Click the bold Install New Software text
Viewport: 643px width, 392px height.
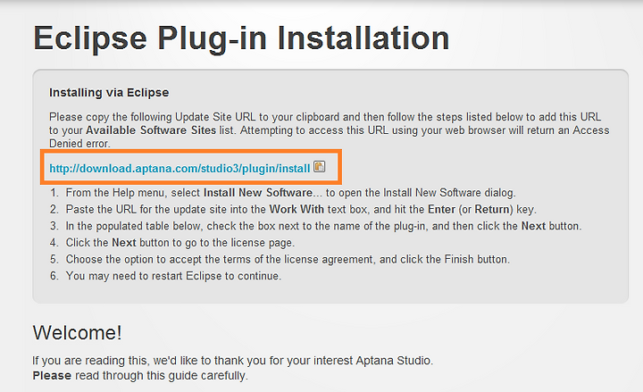coord(258,193)
